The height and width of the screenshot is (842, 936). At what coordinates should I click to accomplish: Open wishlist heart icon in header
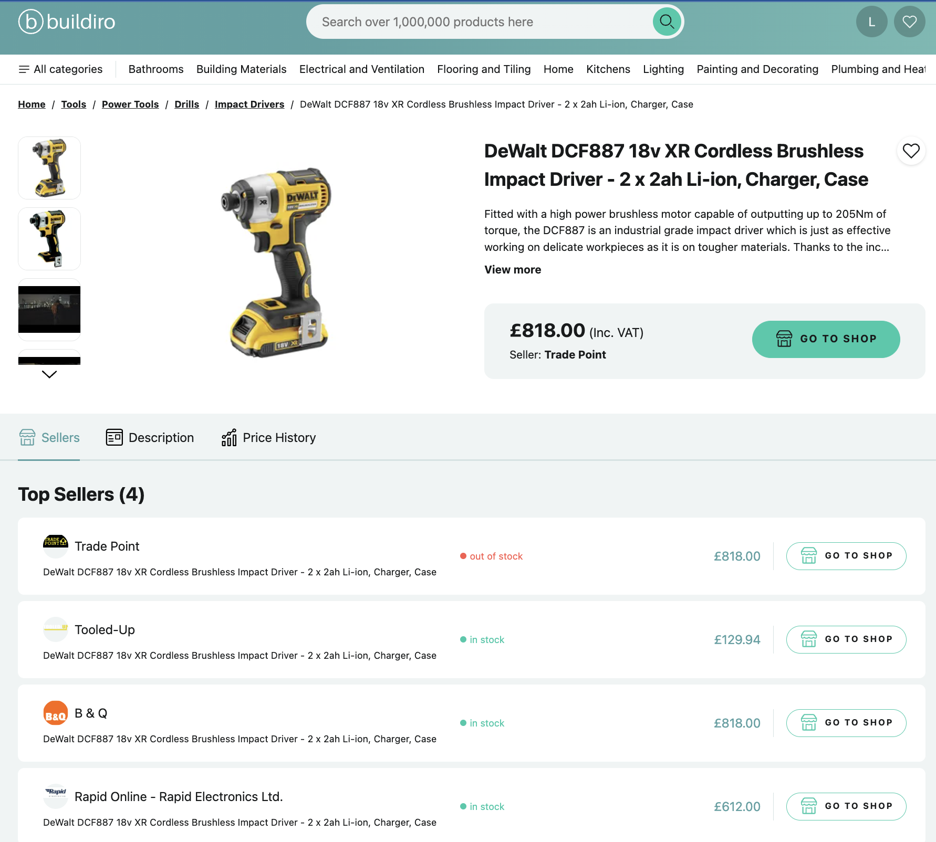[x=909, y=22]
